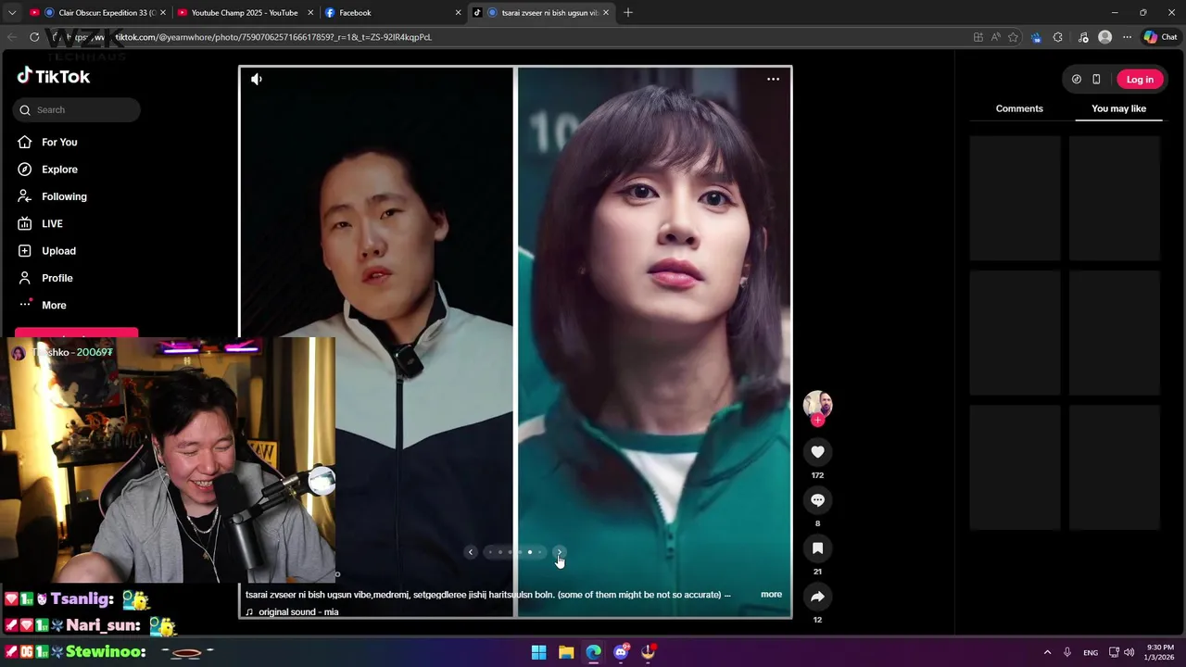1186x667 pixels.
Task: Share the post using the arrow icon
Action: [817, 597]
